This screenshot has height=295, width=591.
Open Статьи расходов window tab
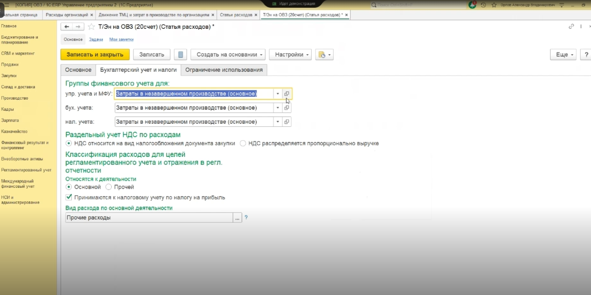(x=236, y=15)
